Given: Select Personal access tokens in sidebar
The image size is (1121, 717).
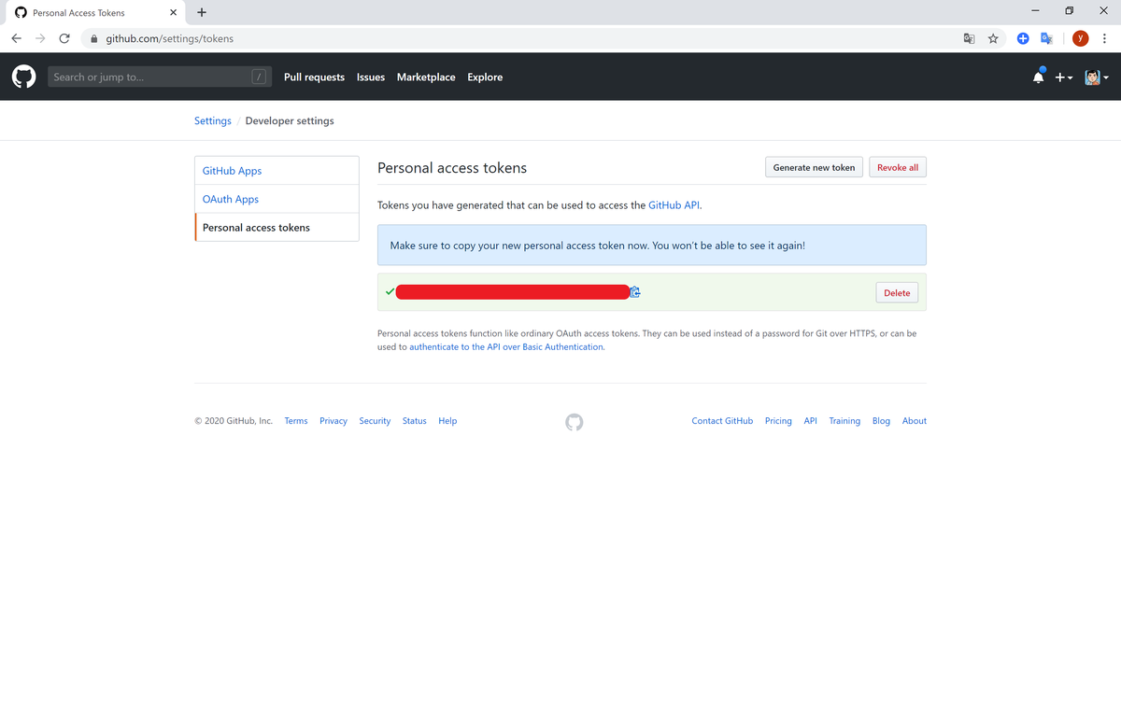Looking at the screenshot, I should pos(277,227).
